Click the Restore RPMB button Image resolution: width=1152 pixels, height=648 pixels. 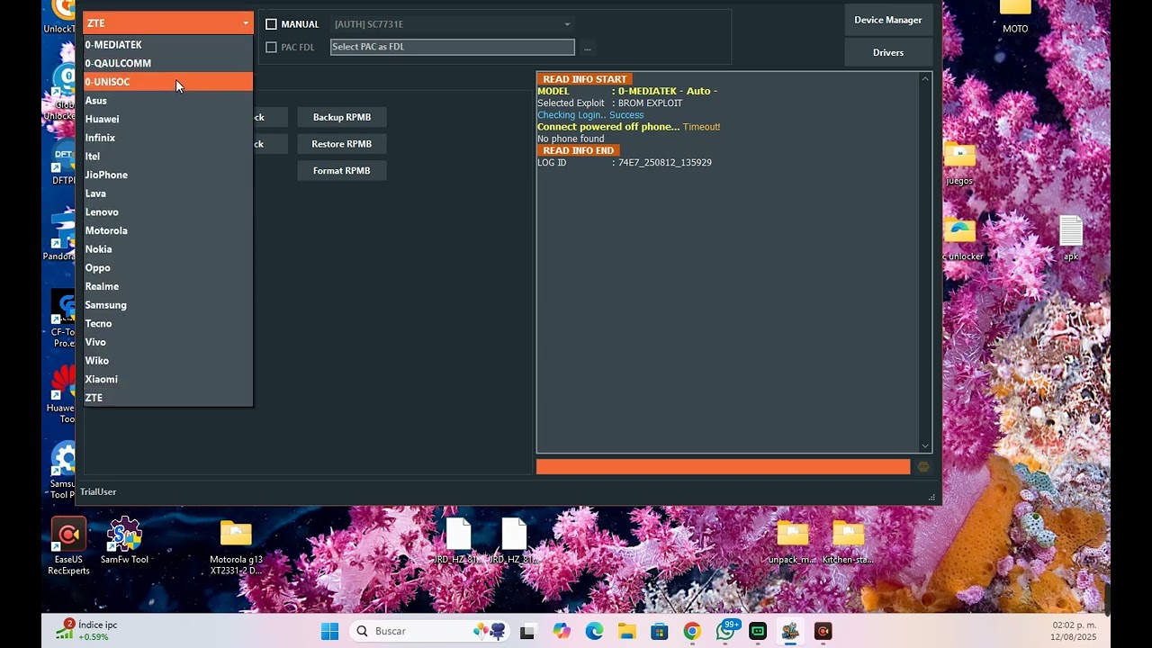pyautogui.click(x=342, y=144)
